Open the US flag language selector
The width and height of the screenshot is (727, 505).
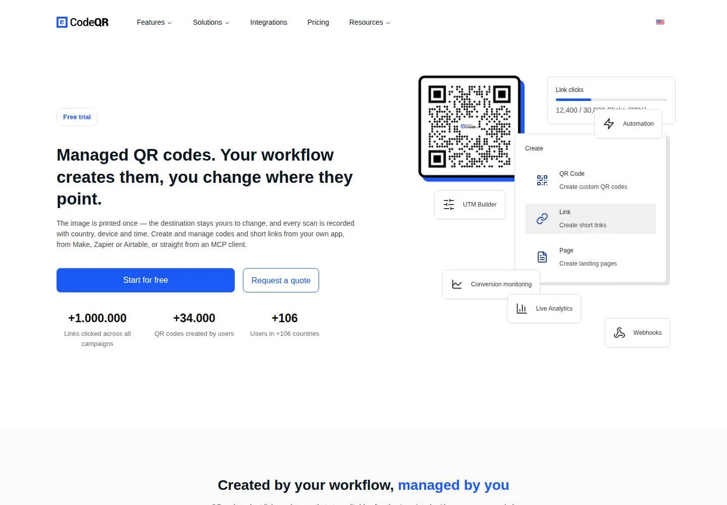pos(660,22)
